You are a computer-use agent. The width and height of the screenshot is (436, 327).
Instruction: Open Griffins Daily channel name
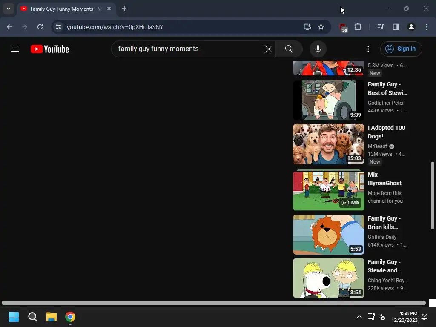[x=382, y=237]
